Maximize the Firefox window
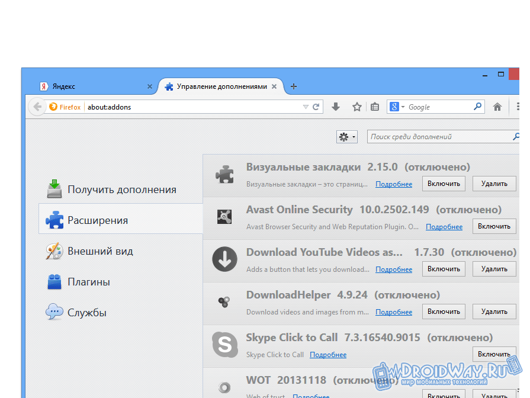 501,74
